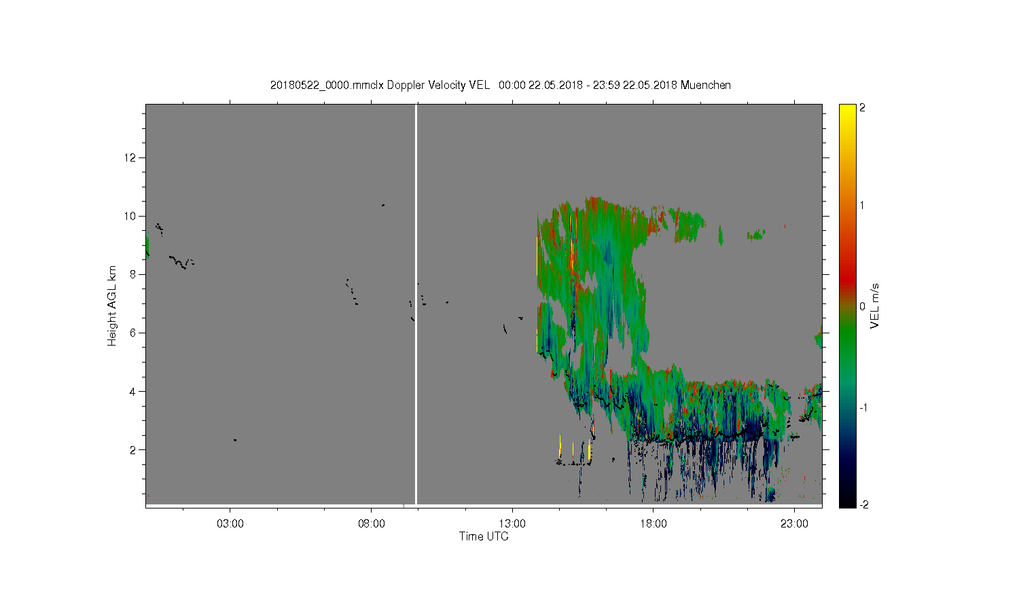
Task: Click height axis tick label 6
Action: (x=133, y=333)
